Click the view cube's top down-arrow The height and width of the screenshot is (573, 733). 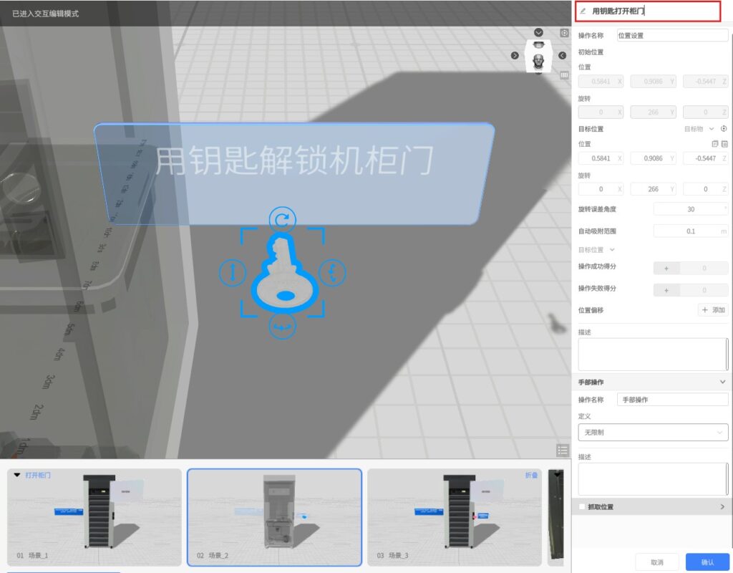tap(538, 33)
